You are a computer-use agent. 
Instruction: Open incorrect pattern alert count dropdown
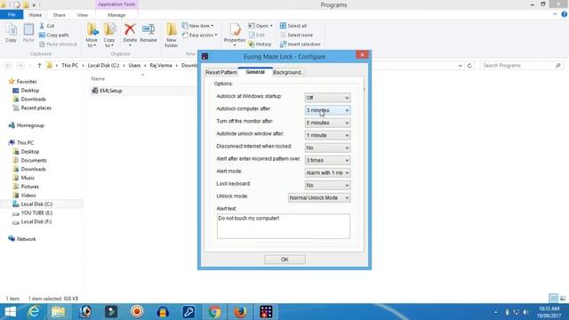(327, 160)
